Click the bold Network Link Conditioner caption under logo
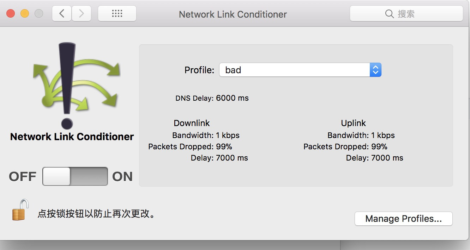 72,137
